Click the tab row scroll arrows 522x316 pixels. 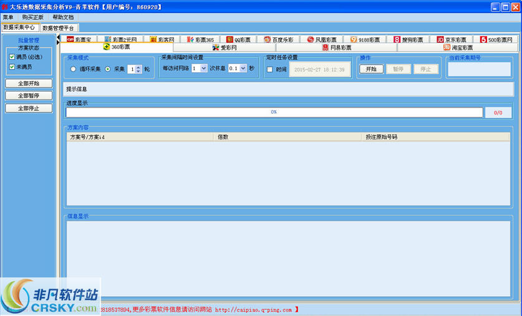tap(58, 40)
